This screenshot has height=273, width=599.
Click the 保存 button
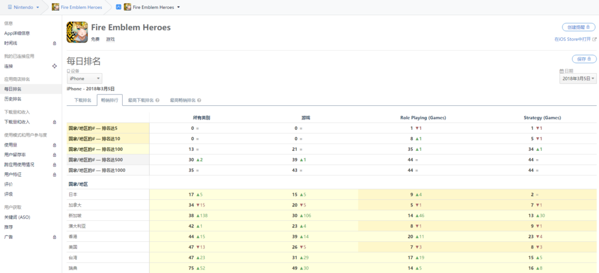coord(583,59)
